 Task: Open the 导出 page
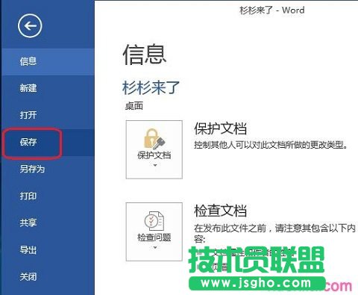(48, 249)
